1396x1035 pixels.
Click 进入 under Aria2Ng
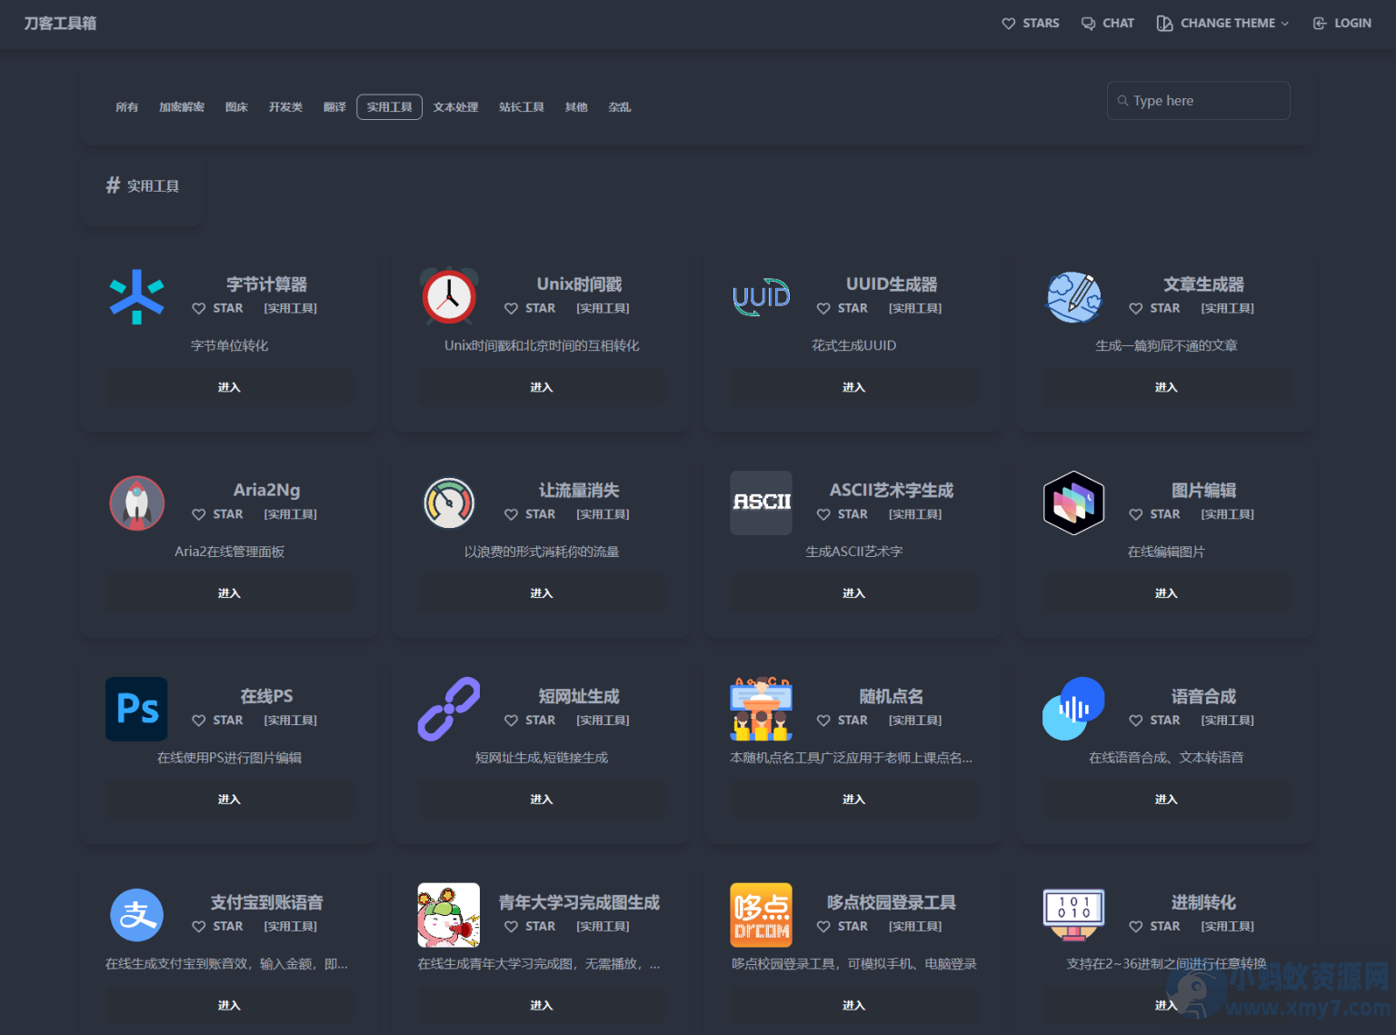[x=229, y=593]
